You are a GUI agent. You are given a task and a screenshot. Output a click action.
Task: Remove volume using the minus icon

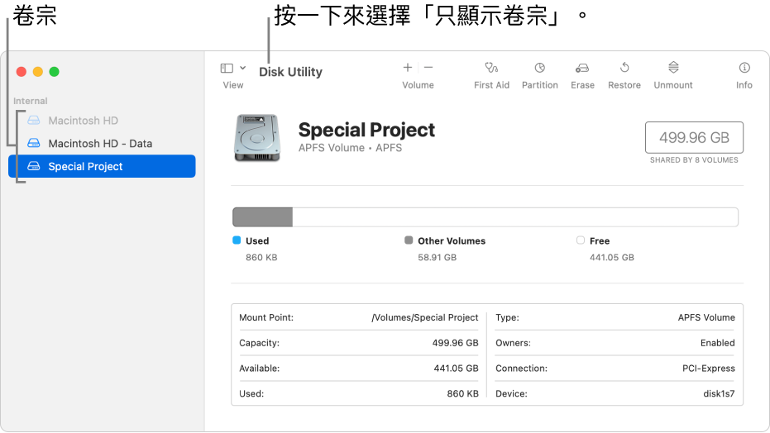(x=428, y=68)
